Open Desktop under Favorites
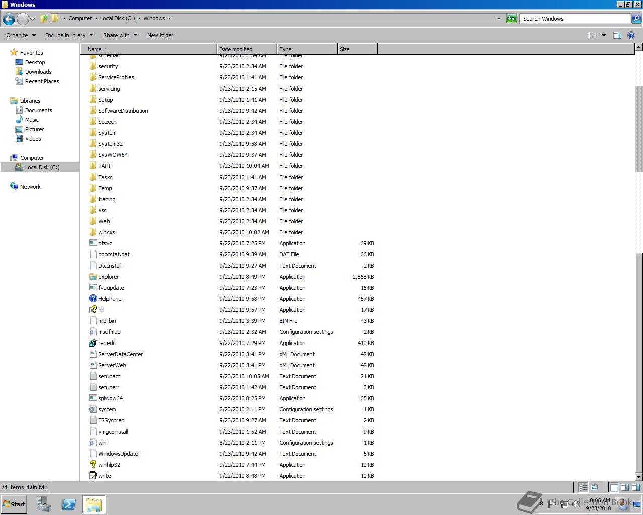Image resolution: width=643 pixels, height=515 pixels. (x=35, y=62)
